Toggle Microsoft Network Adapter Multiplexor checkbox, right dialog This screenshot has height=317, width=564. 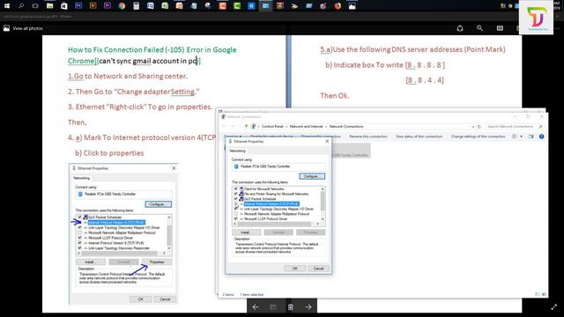tap(235, 214)
